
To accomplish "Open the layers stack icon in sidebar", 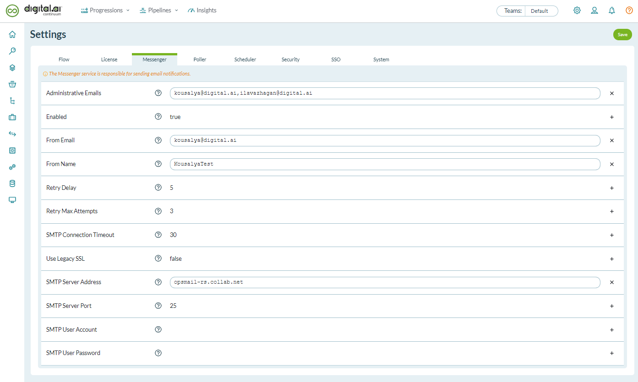I will pos(12,68).
